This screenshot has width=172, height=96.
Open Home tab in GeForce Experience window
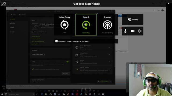tap(13, 15)
